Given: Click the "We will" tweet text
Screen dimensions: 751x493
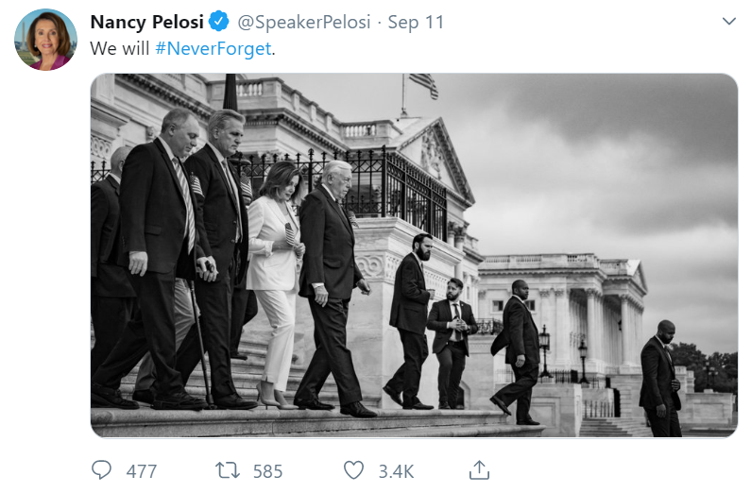Looking at the screenshot, I should point(120,47).
